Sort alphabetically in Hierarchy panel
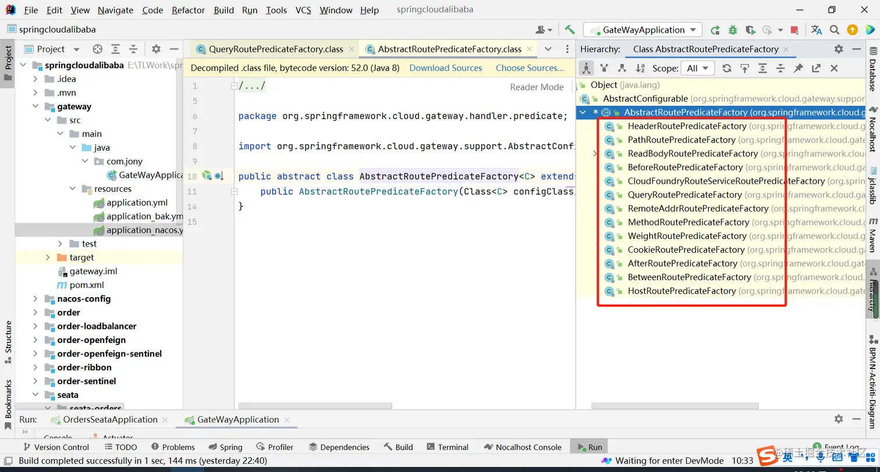This screenshot has height=472, width=880. [640, 68]
